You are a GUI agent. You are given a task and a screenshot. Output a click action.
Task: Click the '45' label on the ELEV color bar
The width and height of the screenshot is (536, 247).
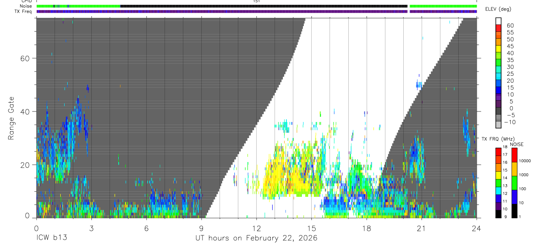pyautogui.click(x=510, y=46)
